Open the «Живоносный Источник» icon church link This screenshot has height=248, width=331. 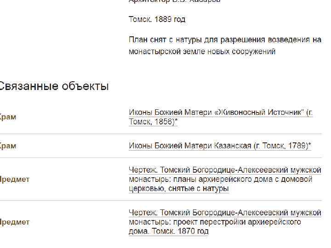point(220,113)
